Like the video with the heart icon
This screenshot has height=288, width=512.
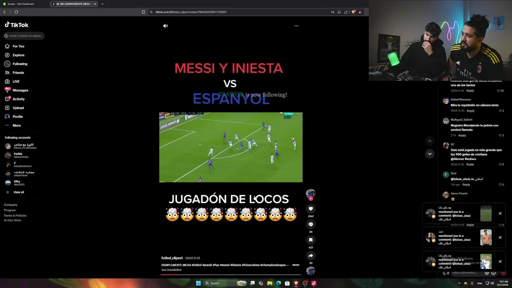click(311, 209)
